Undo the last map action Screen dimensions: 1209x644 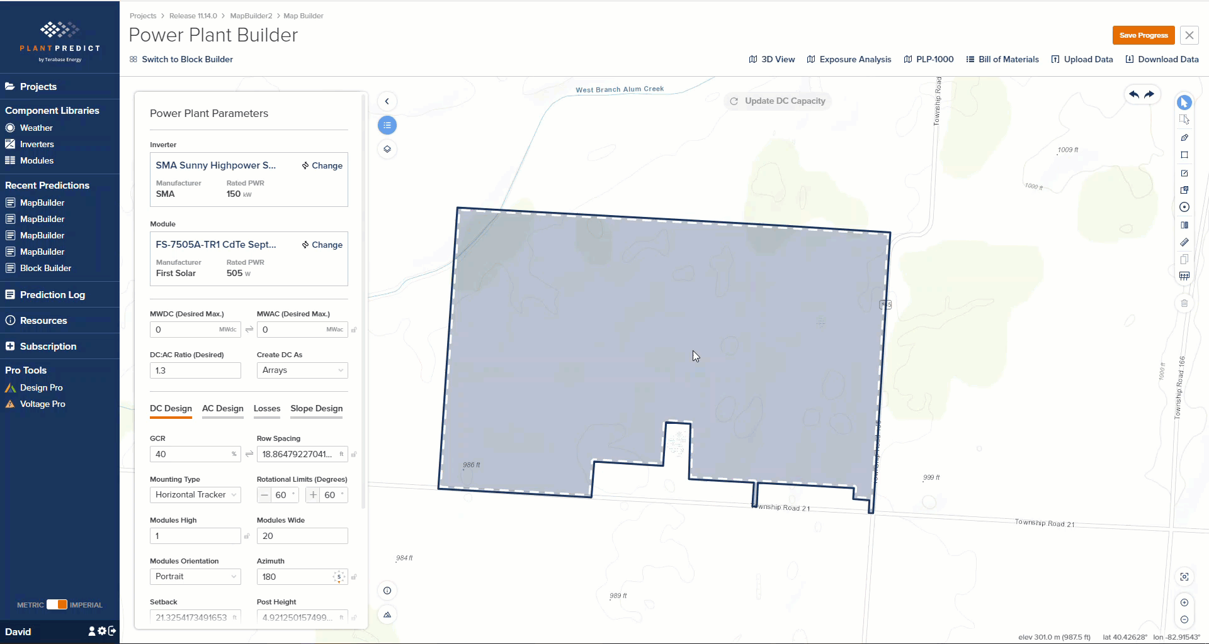[1134, 94]
